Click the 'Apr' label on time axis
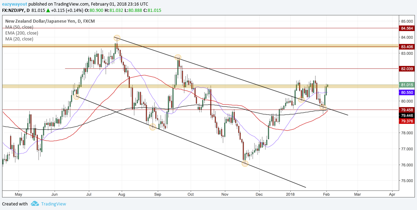The height and width of the screenshot is (210, 417). (x=392, y=194)
